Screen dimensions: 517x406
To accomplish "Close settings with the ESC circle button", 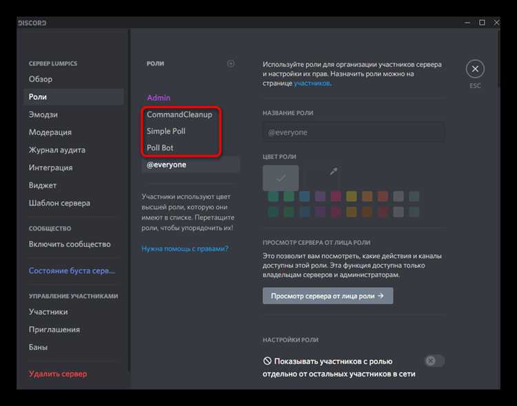I will coord(475,69).
